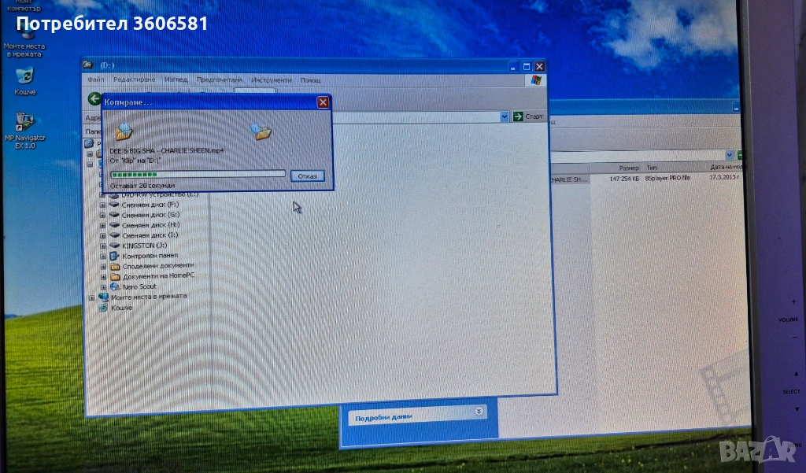The image size is (806, 473).
Task: Select Nero Scout in the folder tree
Action: 139,286
